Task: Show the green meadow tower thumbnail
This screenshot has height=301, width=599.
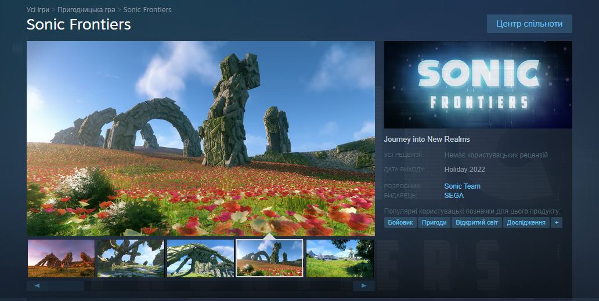Action: (340, 258)
